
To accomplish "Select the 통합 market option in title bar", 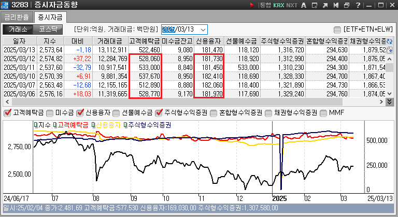I will click(x=265, y=5).
